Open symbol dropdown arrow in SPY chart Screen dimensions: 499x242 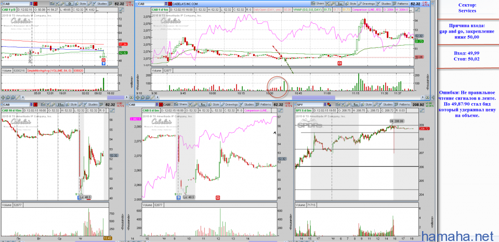tap(324, 105)
